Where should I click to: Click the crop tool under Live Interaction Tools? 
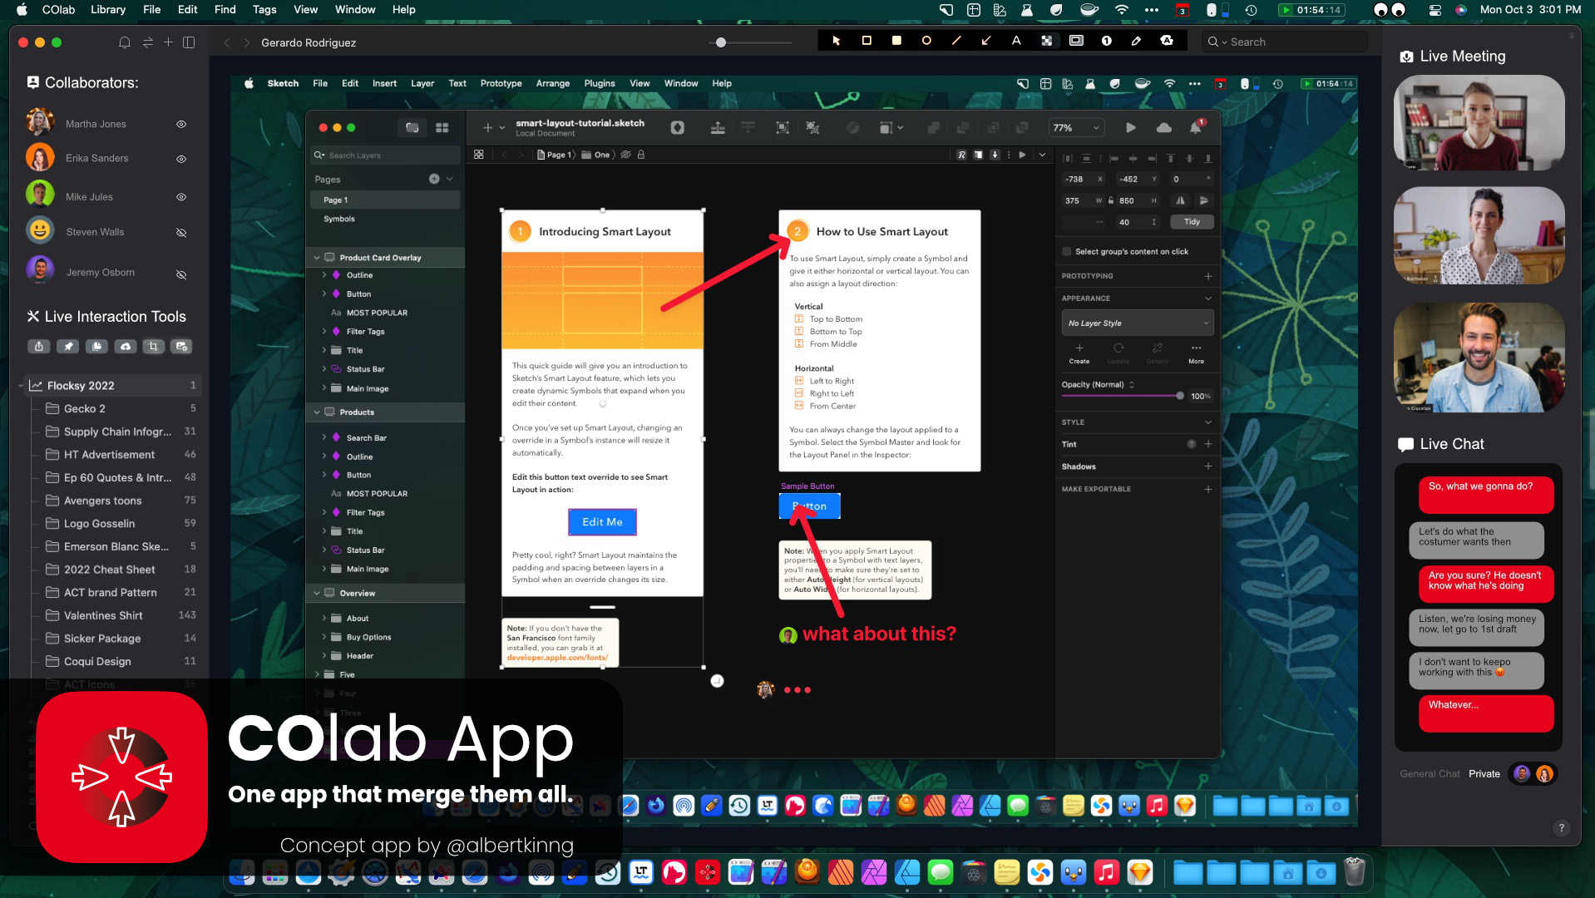[x=153, y=346]
